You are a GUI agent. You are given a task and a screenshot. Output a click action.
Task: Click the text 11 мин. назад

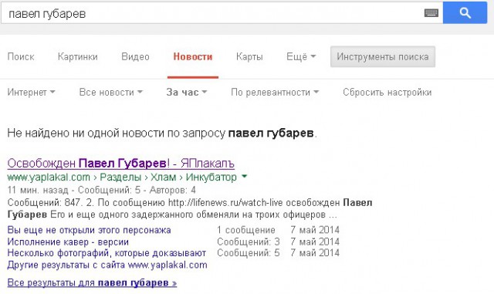tap(38, 190)
